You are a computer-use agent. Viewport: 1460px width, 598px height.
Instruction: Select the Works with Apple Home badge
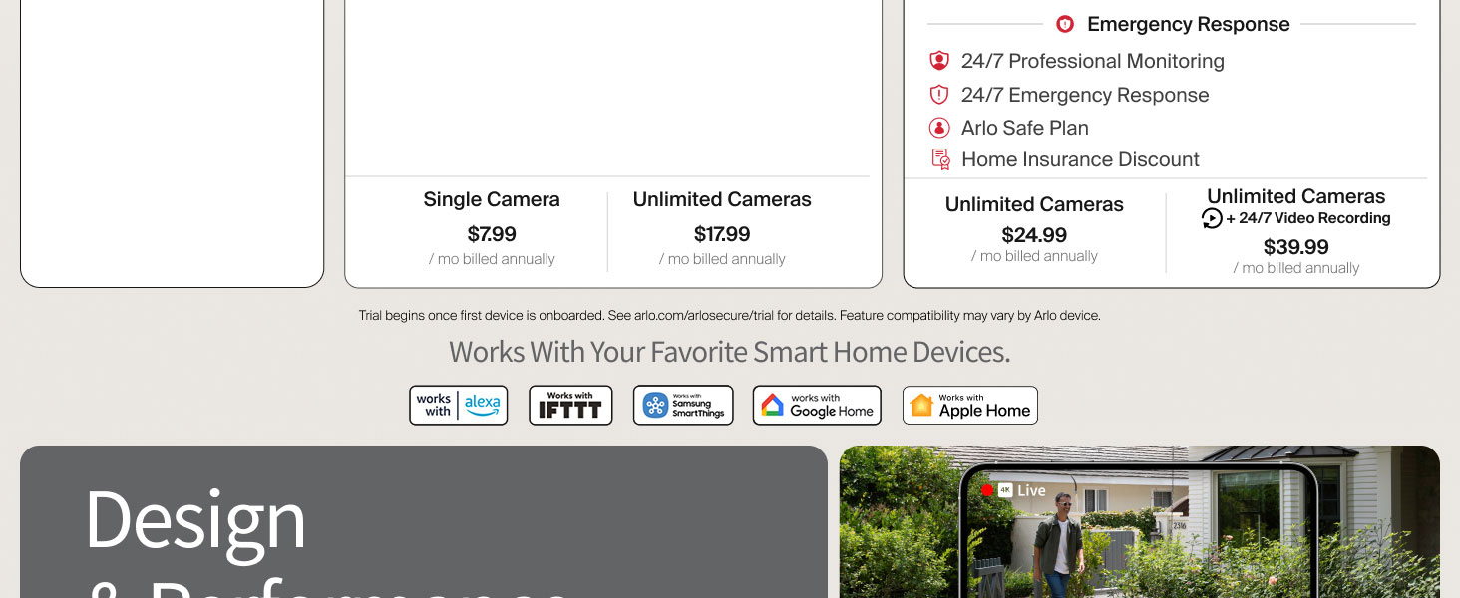[x=970, y=406]
